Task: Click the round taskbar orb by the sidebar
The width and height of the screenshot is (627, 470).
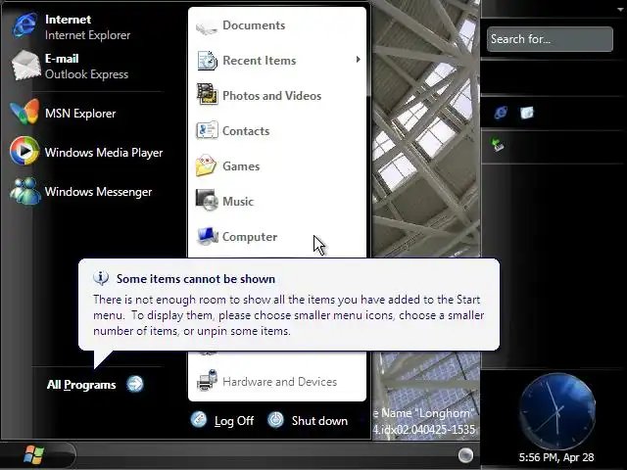Action: [x=465, y=454]
